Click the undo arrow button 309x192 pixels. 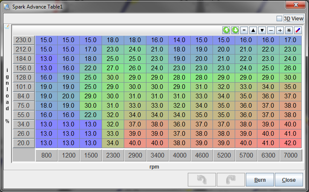[x=202, y=180]
